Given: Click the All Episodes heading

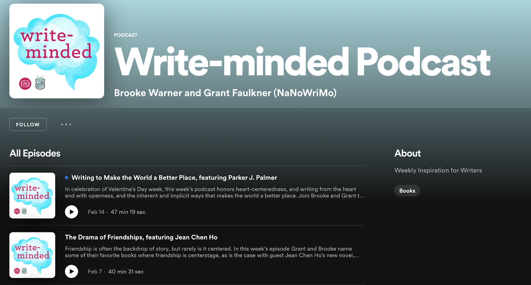Looking at the screenshot, I should 35,153.
